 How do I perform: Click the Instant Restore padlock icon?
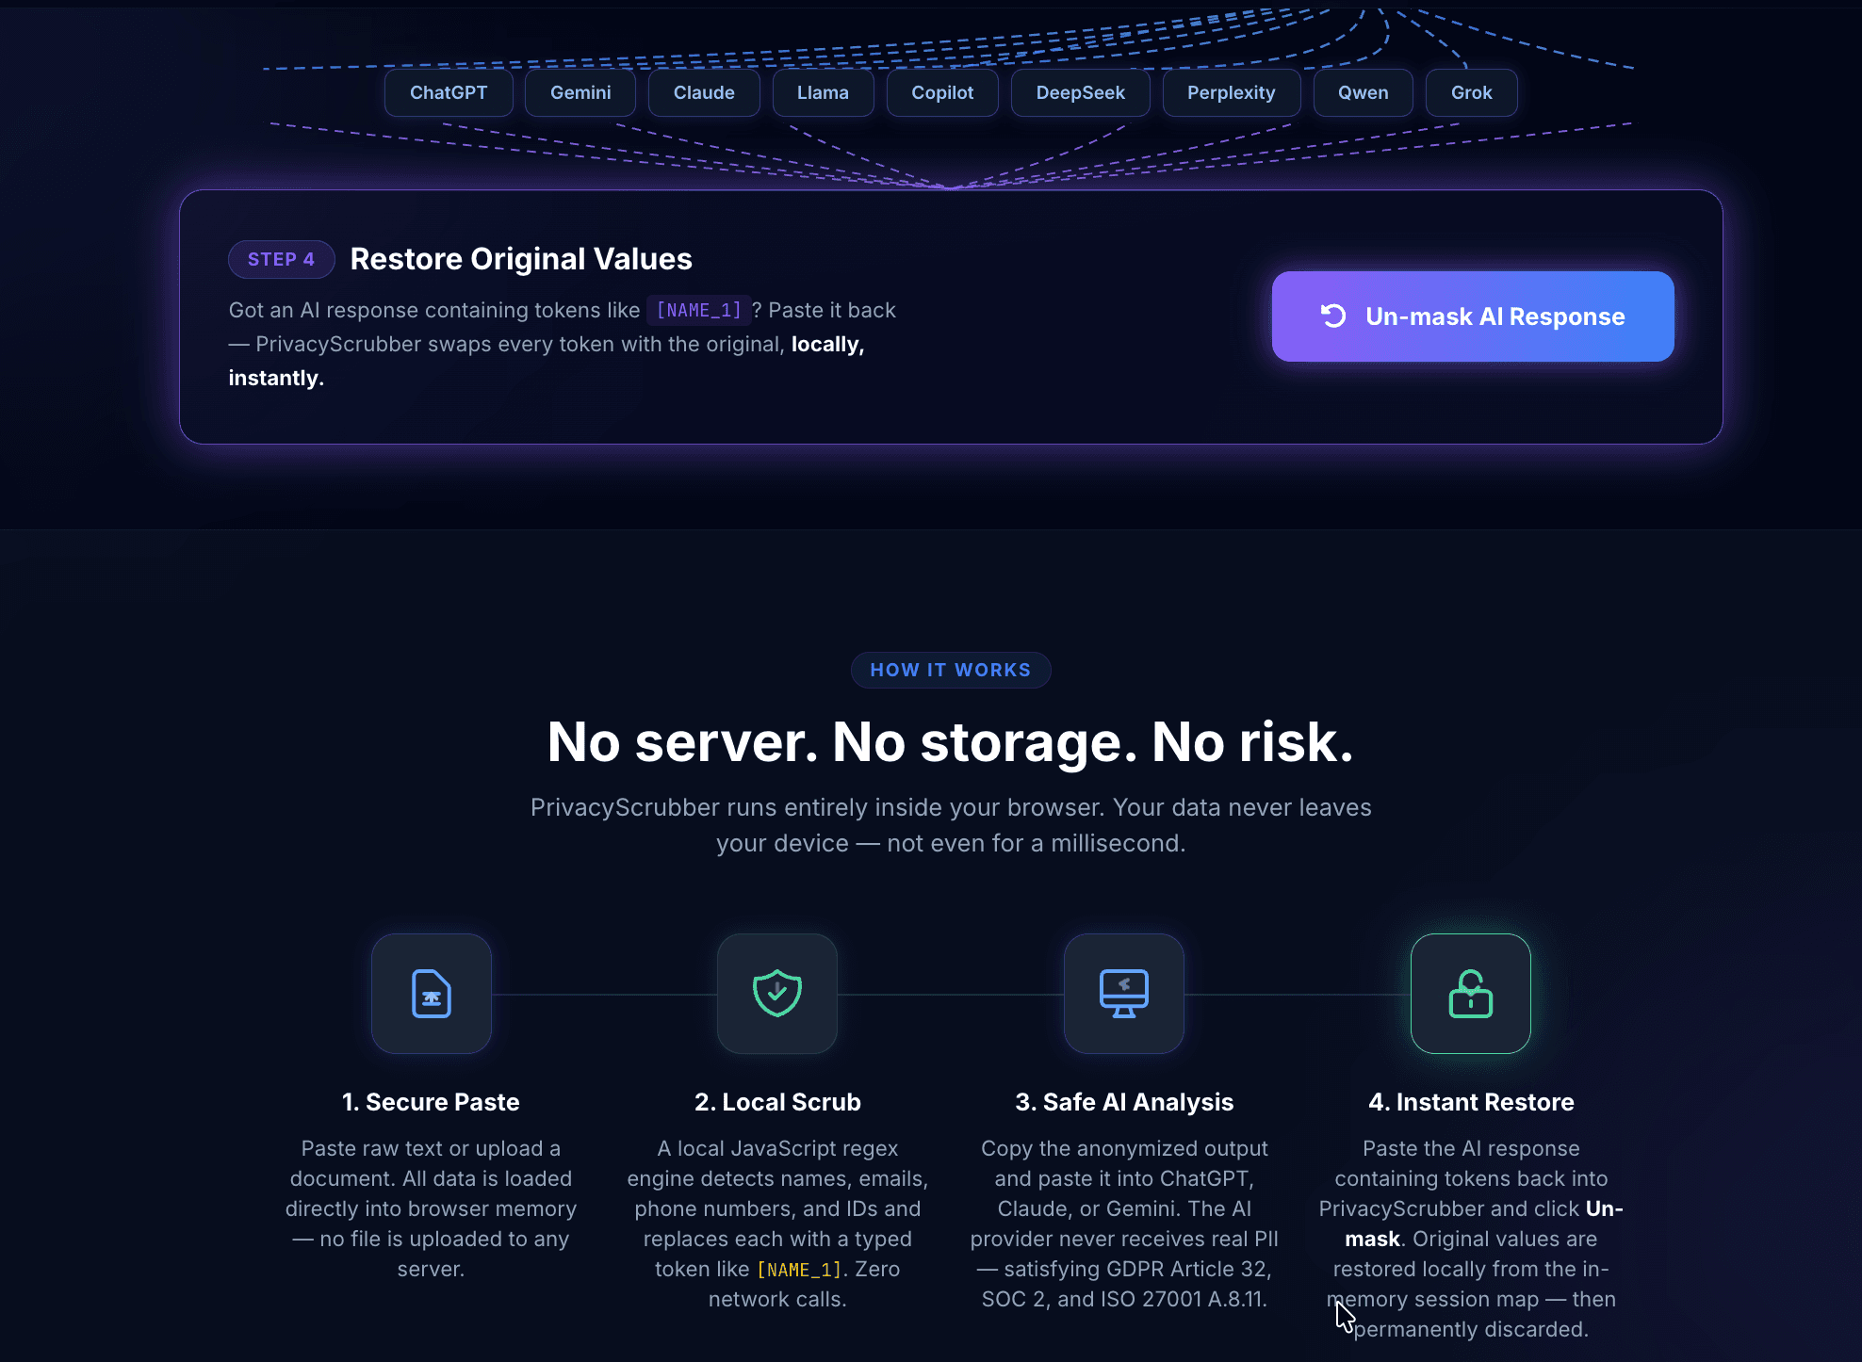click(1470, 994)
